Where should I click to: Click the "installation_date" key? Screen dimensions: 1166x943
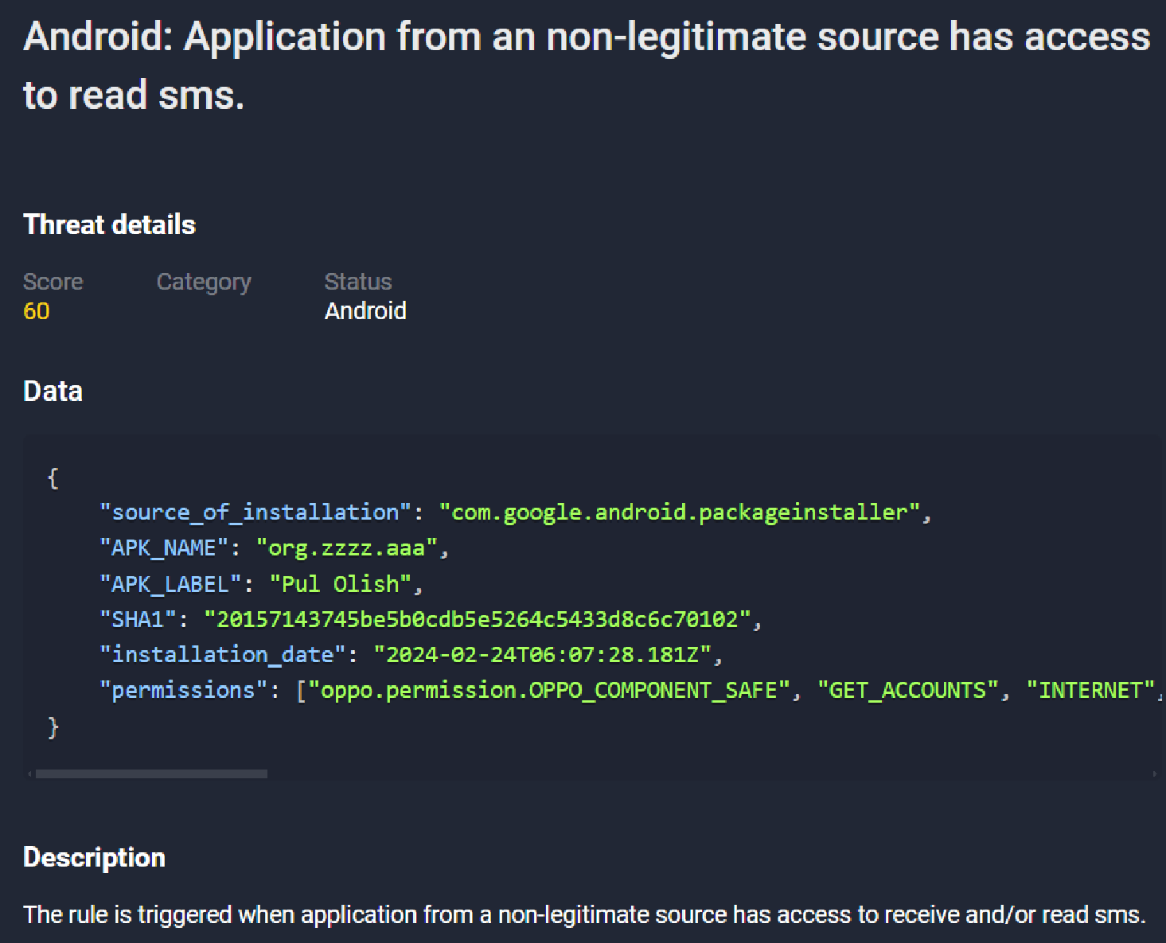click(222, 655)
